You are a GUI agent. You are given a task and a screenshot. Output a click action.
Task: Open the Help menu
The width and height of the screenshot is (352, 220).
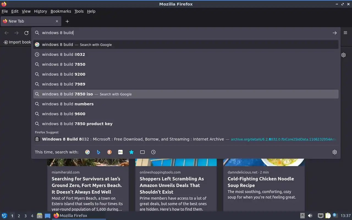(x=91, y=11)
